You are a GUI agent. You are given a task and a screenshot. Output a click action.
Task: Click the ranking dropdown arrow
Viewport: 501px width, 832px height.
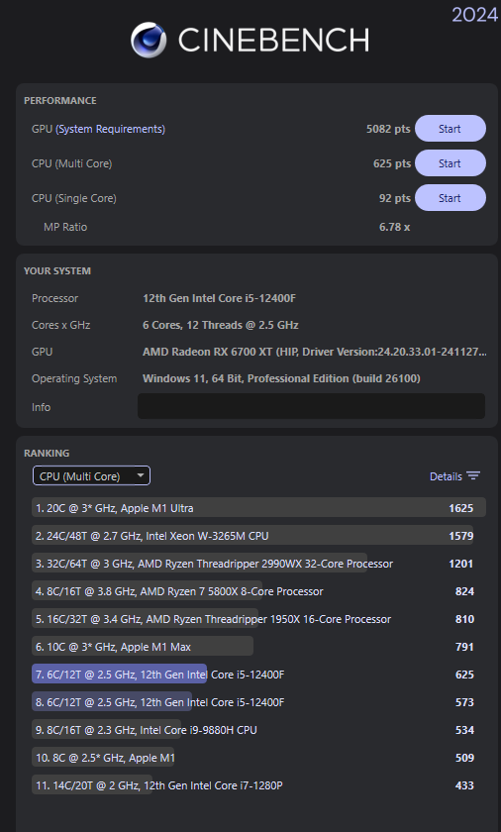141,475
